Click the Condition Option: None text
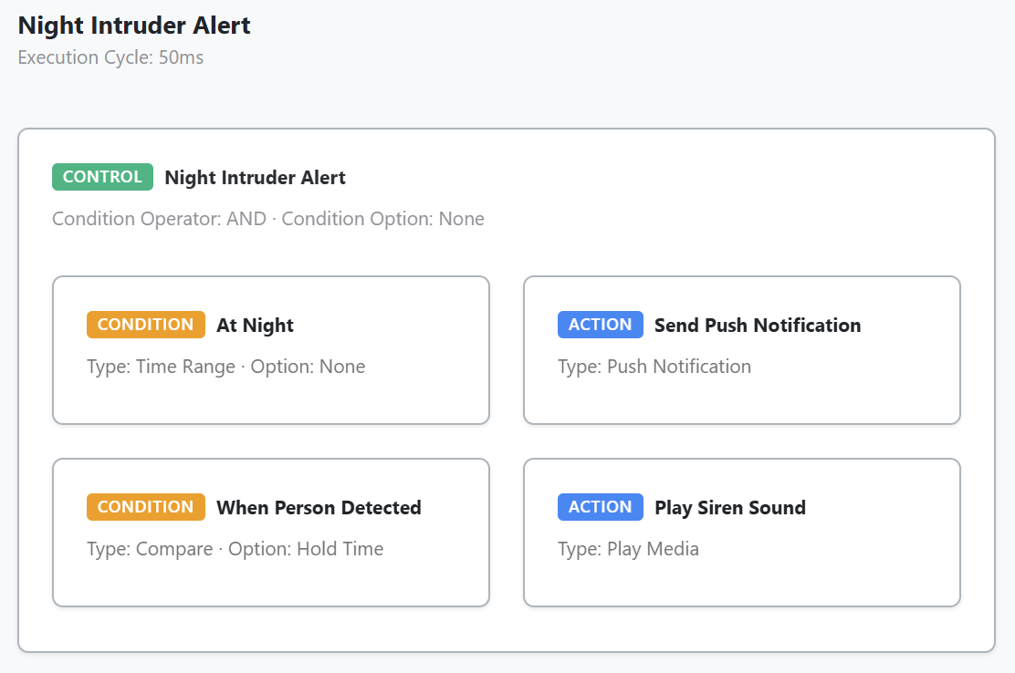1015x673 pixels. (382, 219)
